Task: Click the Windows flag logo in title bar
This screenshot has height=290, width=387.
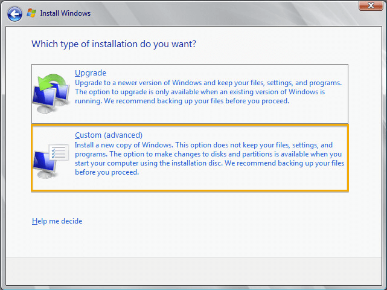Action: [31, 13]
